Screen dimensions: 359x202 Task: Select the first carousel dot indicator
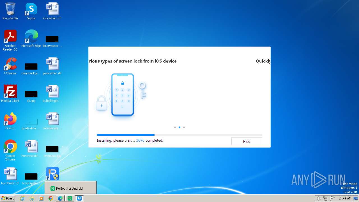(x=175, y=127)
